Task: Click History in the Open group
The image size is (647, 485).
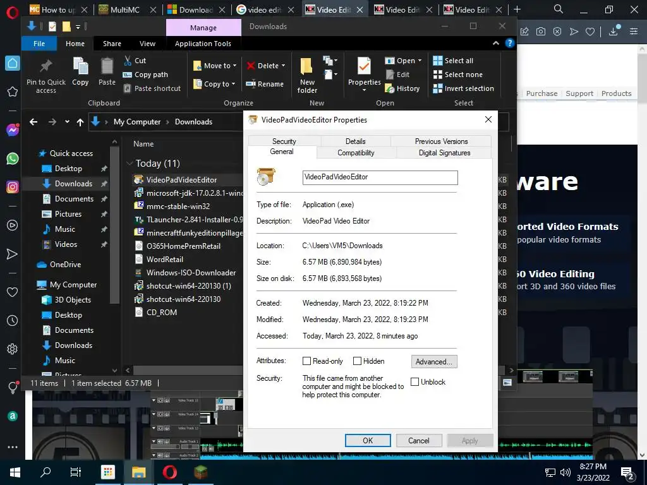Action: [402, 88]
